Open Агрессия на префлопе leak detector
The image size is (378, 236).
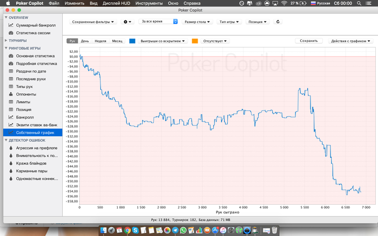pos(36,148)
